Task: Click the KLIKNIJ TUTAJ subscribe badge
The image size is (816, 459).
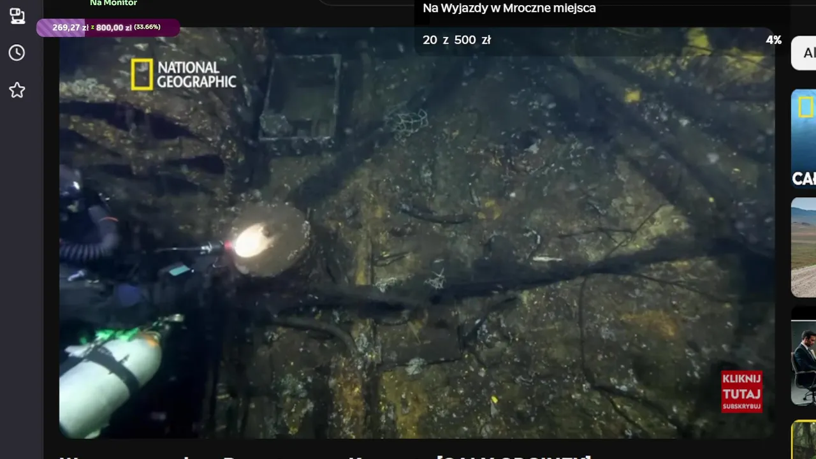Action: click(741, 391)
